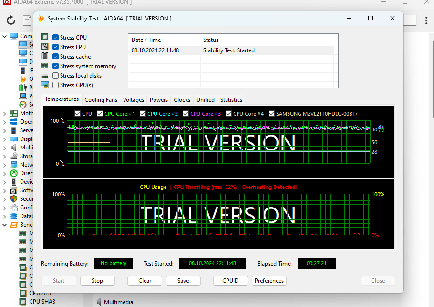Select the Config icon in sidebar tree
Viewport: 434px width, 307px height.
coord(14,208)
